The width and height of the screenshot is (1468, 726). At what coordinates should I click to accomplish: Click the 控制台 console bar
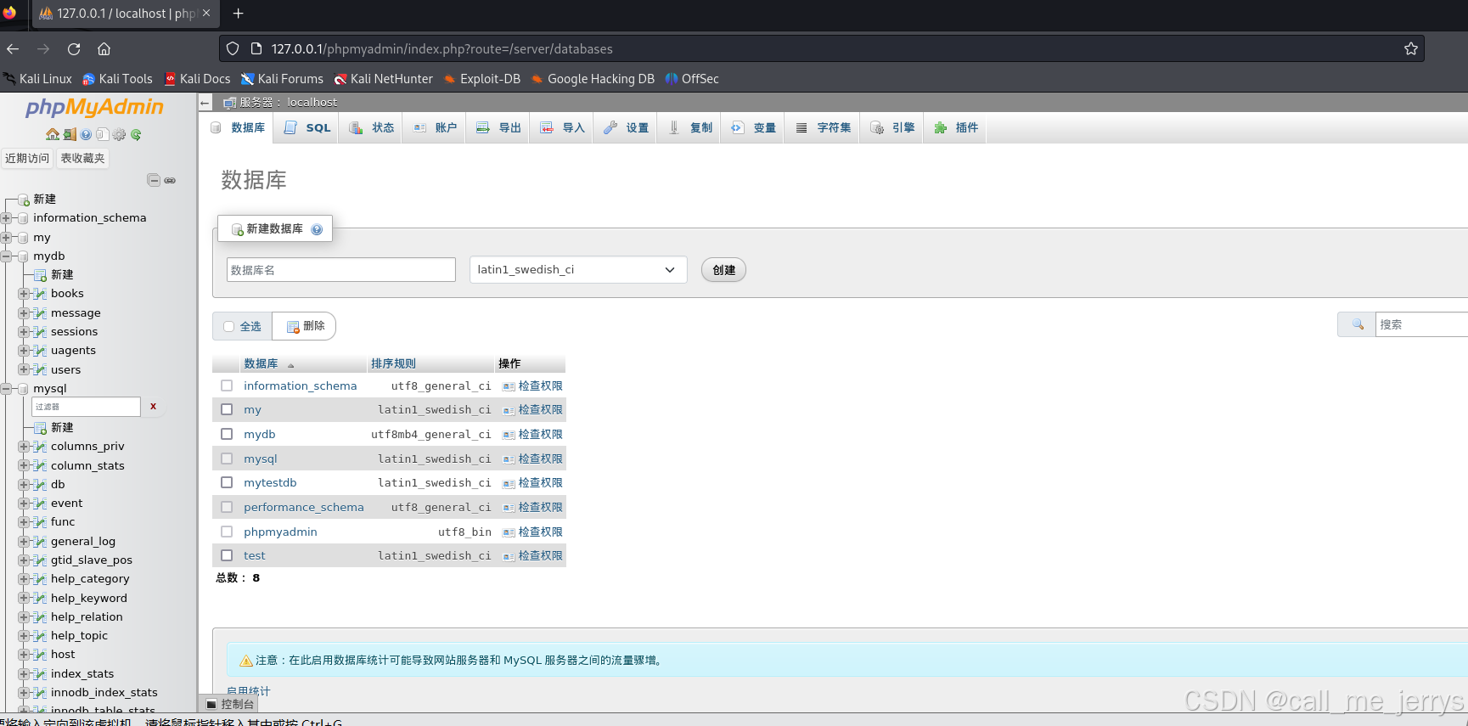pyautogui.click(x=230, y=704)
